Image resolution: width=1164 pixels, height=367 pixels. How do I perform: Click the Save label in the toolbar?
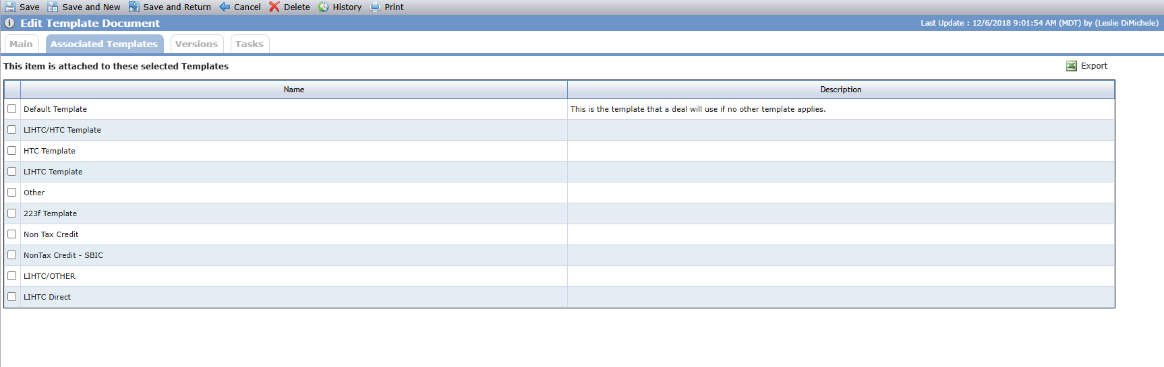(30, 7)
